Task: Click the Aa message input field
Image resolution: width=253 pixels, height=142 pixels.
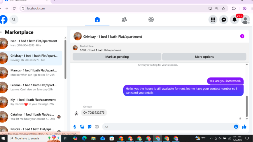Action: [168, 127]
